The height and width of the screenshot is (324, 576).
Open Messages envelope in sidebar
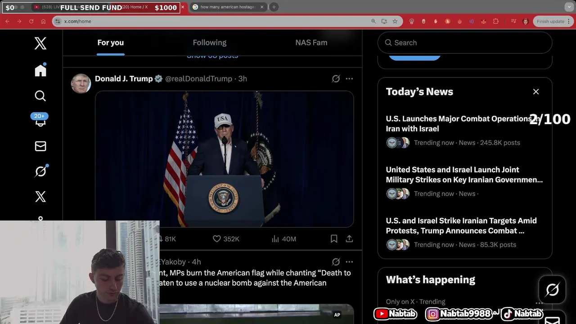point(40,146)
